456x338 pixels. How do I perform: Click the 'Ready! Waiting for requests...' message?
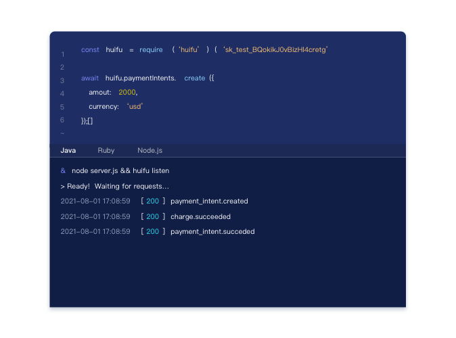tap(115, 186)
